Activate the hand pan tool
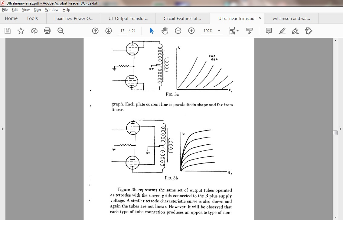This screenshot has height=232, width=343. 165,31
